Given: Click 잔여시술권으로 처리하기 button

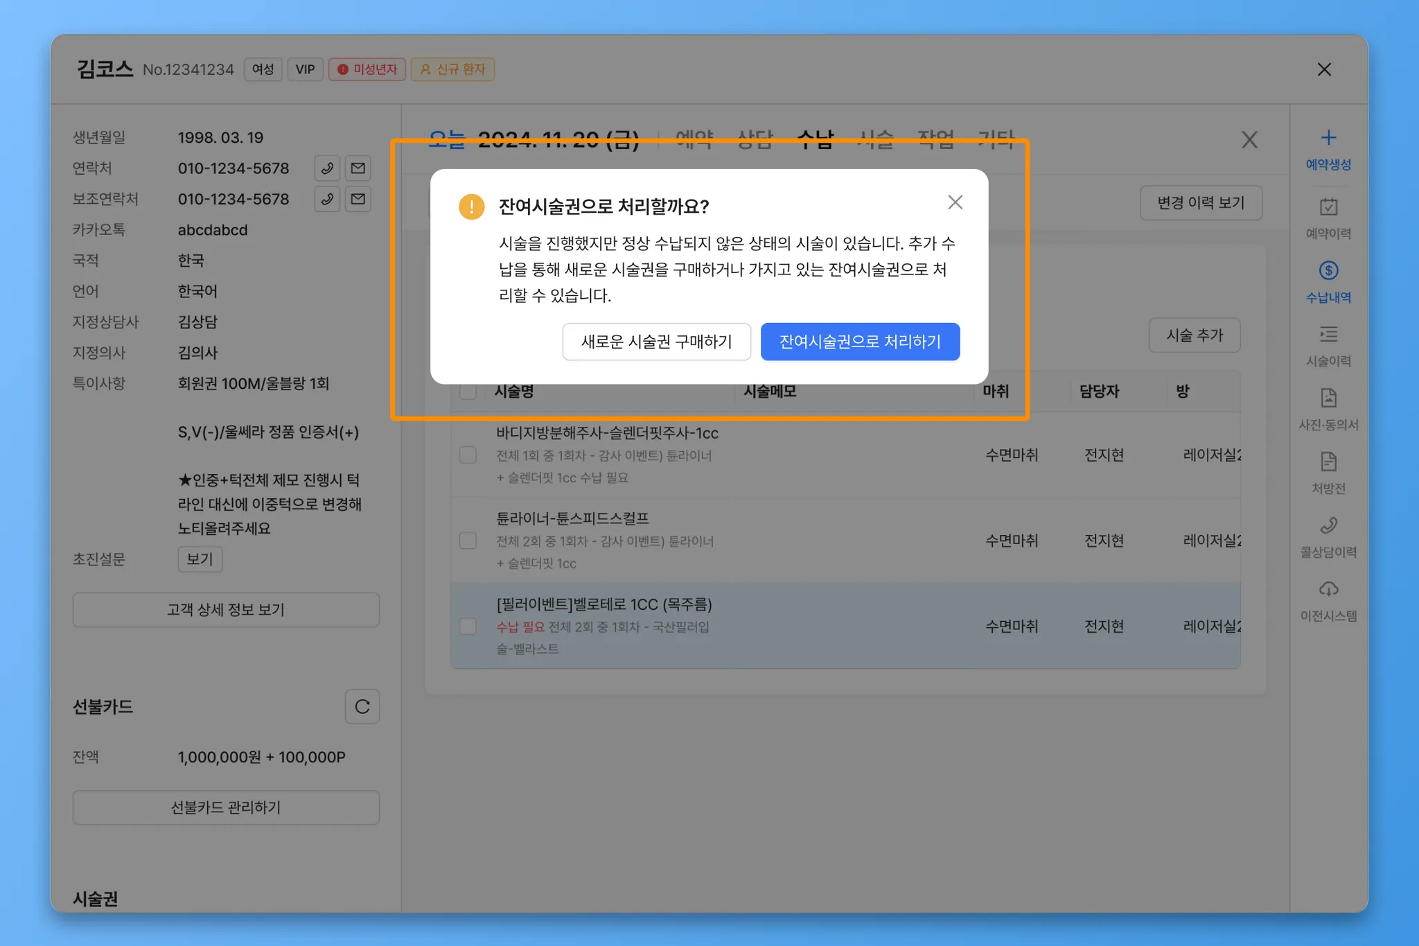Looking at the screenshot, I should (x=859, y=342).
